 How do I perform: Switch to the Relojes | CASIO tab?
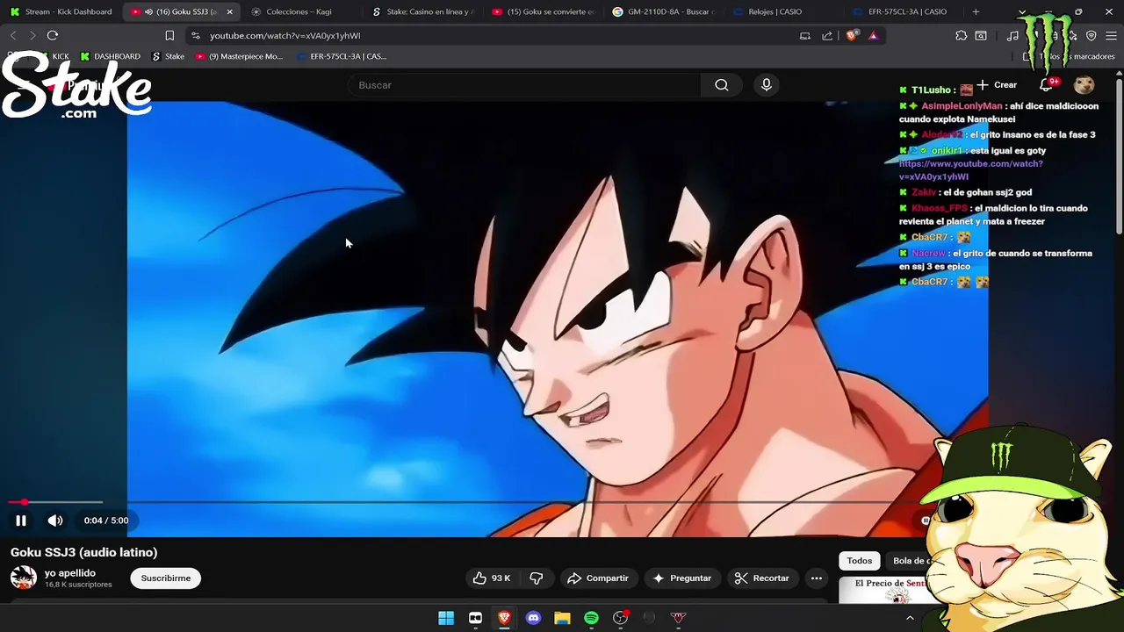pos(784,11)
